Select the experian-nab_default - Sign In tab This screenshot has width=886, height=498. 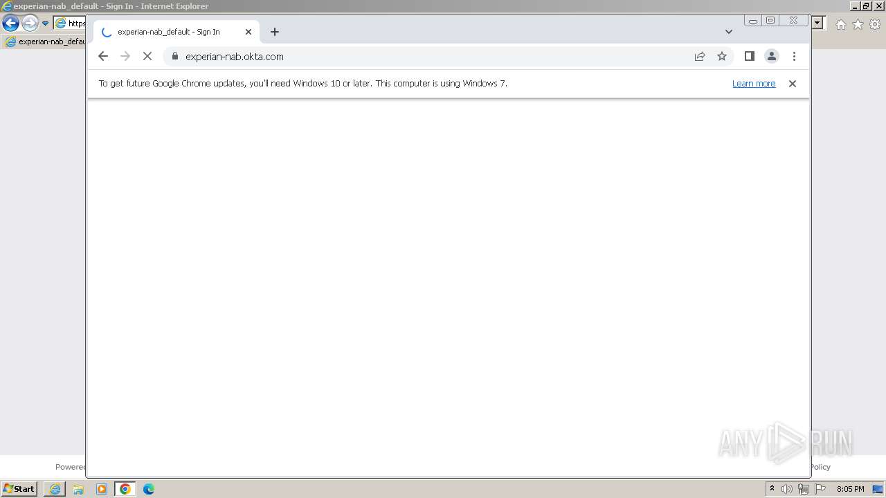[177, 32]
